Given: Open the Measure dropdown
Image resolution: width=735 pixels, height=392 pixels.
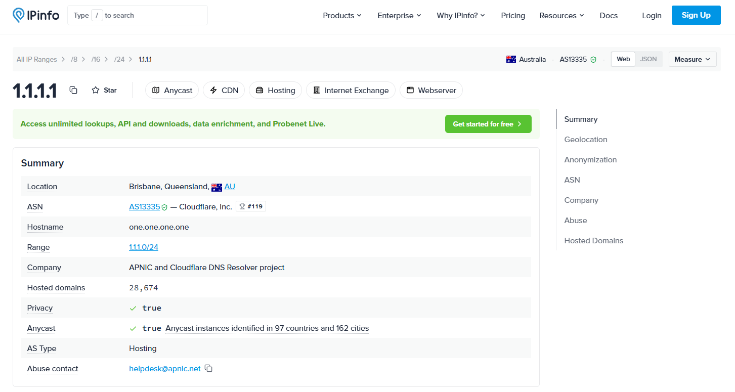Looking at the screenshot, I should tap(693, 59).
